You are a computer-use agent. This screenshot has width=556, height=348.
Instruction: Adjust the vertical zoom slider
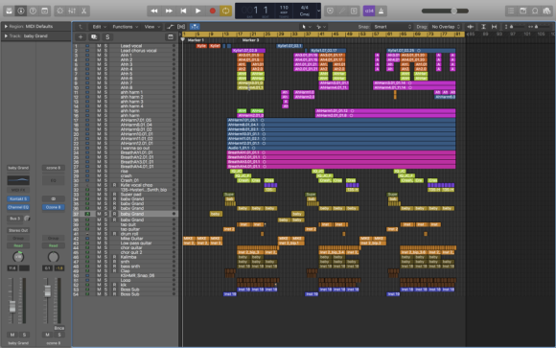[x=514, y=27]
